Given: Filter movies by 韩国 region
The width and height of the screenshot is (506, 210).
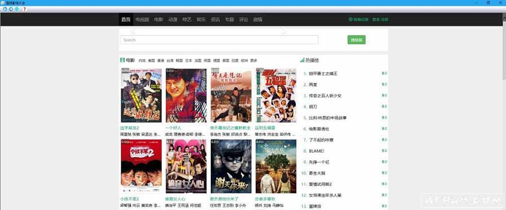Looking at the screenshot, I should [179, 61].
